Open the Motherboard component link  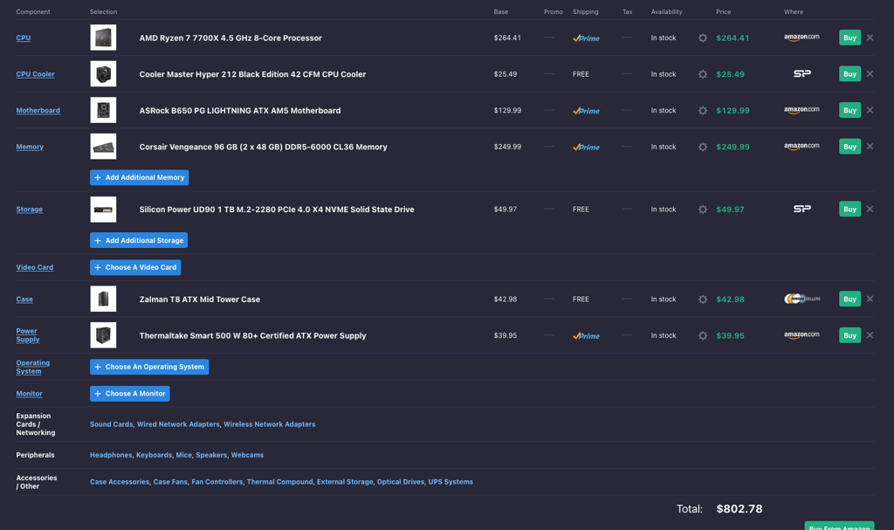[38, 111]
